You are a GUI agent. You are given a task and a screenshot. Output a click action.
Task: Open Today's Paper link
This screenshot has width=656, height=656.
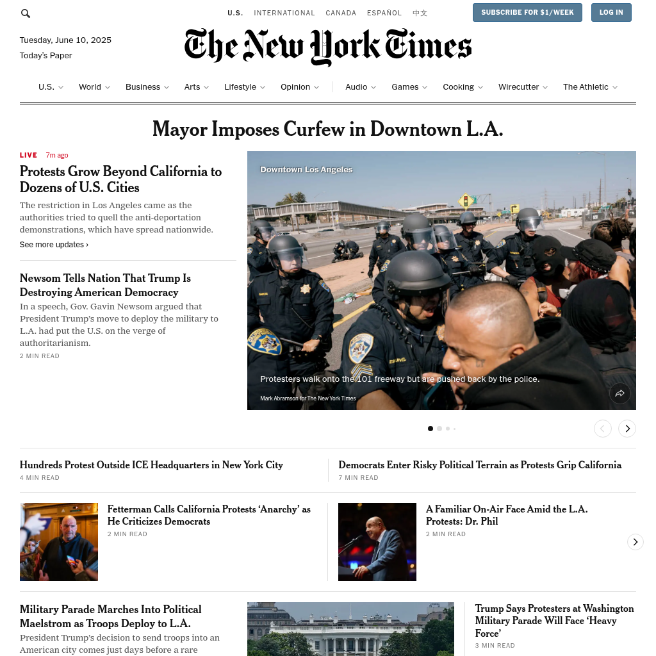(45, 55)
